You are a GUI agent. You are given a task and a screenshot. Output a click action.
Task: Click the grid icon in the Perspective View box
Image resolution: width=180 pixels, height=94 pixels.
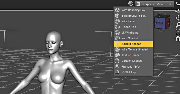(138, 4)
